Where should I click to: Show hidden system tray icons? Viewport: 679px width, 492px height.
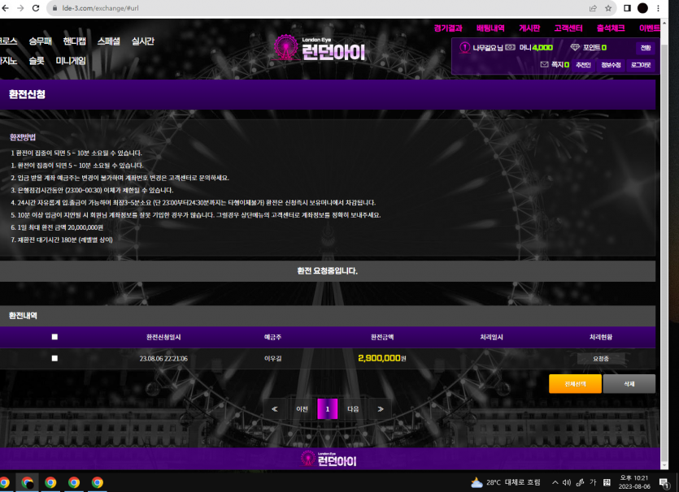pyautogui.click(x=555, y=482)
